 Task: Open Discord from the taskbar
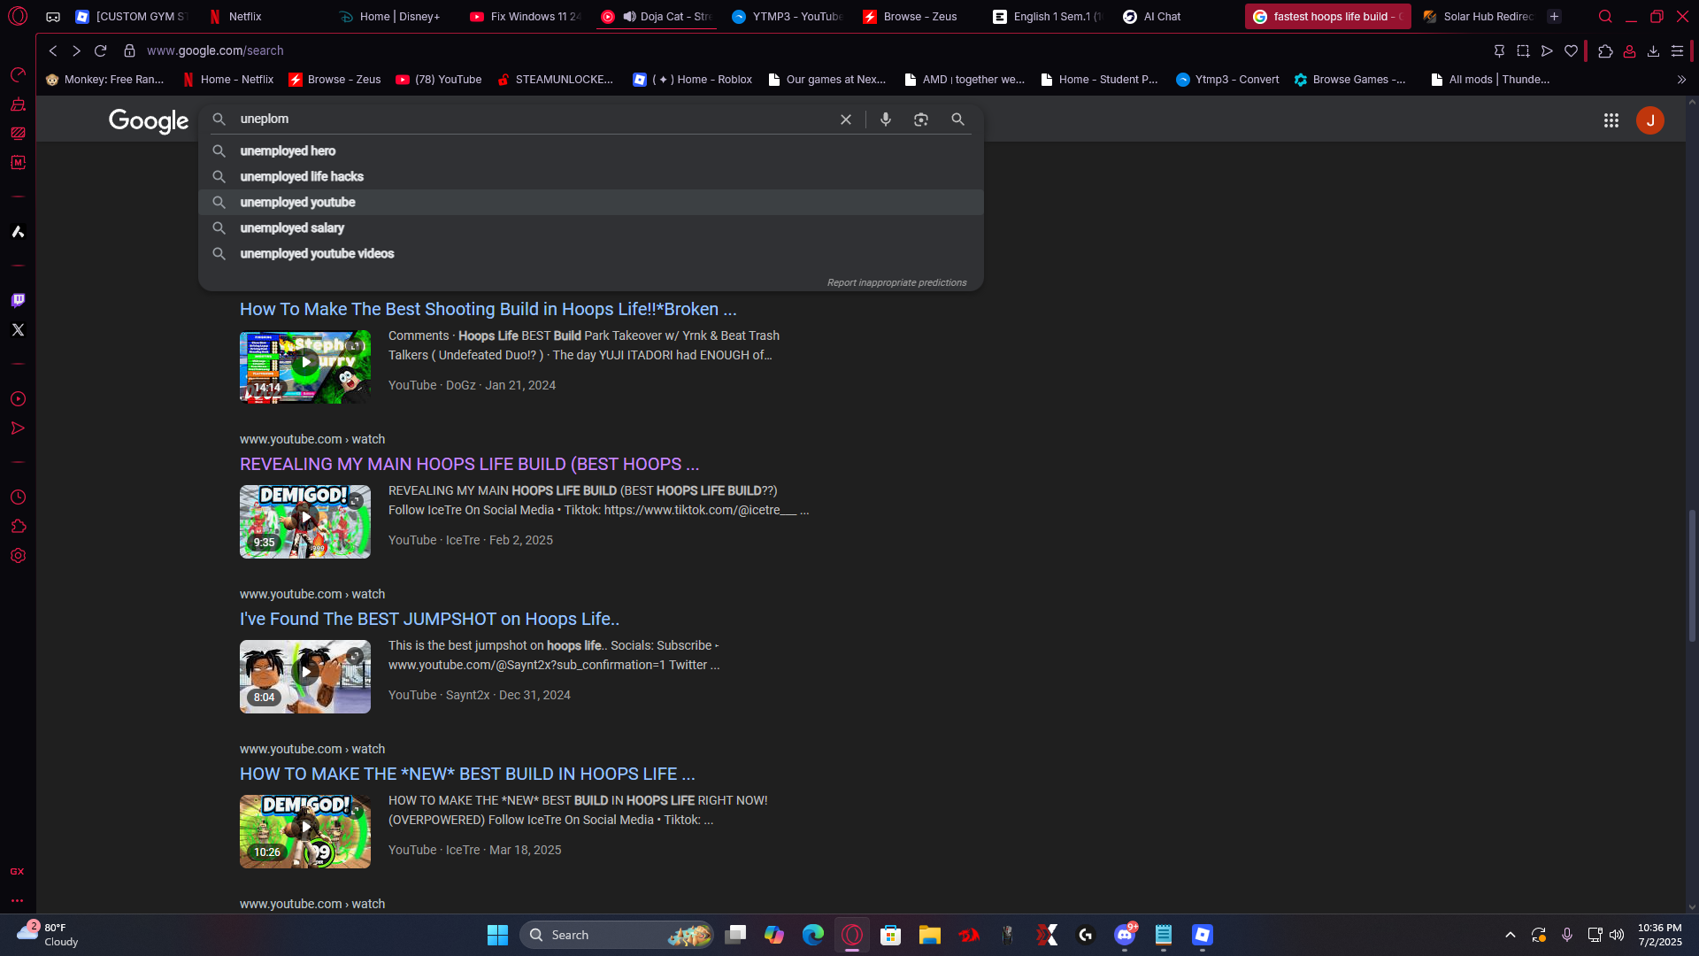tap(1125, 935)
